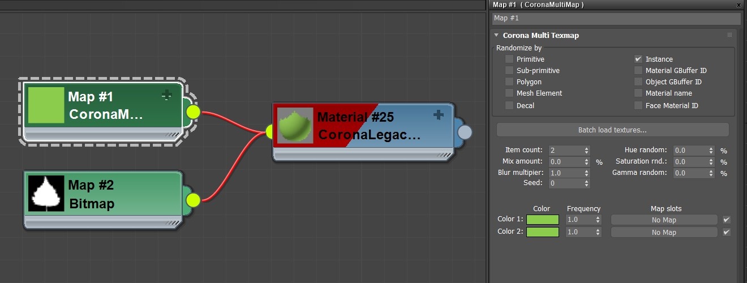Click Batch load textures button
747x283 pixels.
(612, 130)
